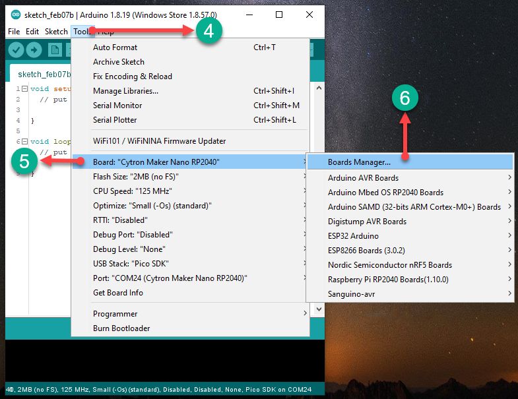Open the Edit menu
This screenshot has width=518, height=399.
click(x=32, y=32)
